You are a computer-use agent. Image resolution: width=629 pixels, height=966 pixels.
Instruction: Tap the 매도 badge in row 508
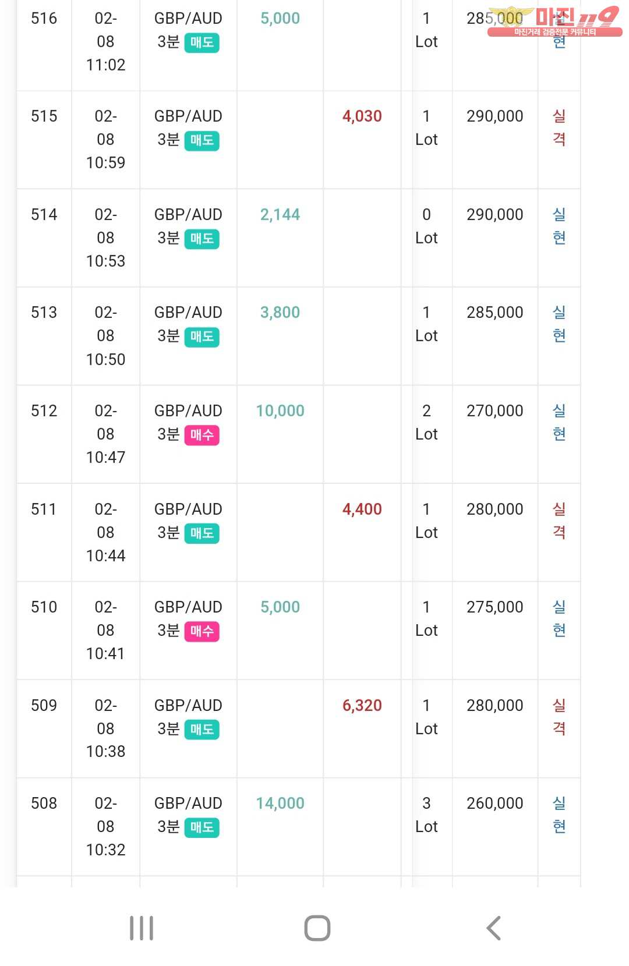tap(202, 828)
